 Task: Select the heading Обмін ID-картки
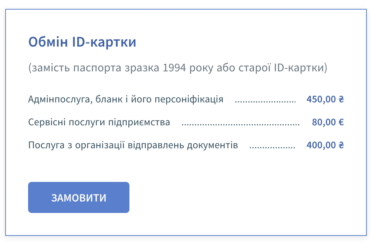82,42
